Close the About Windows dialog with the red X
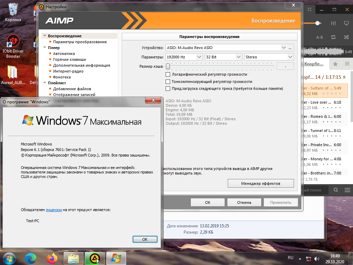This screenshot has height=265, width=353. (153, 100)
